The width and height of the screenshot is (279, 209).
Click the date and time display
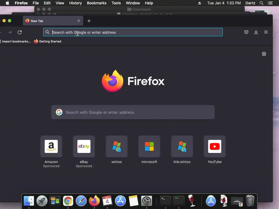224,3
